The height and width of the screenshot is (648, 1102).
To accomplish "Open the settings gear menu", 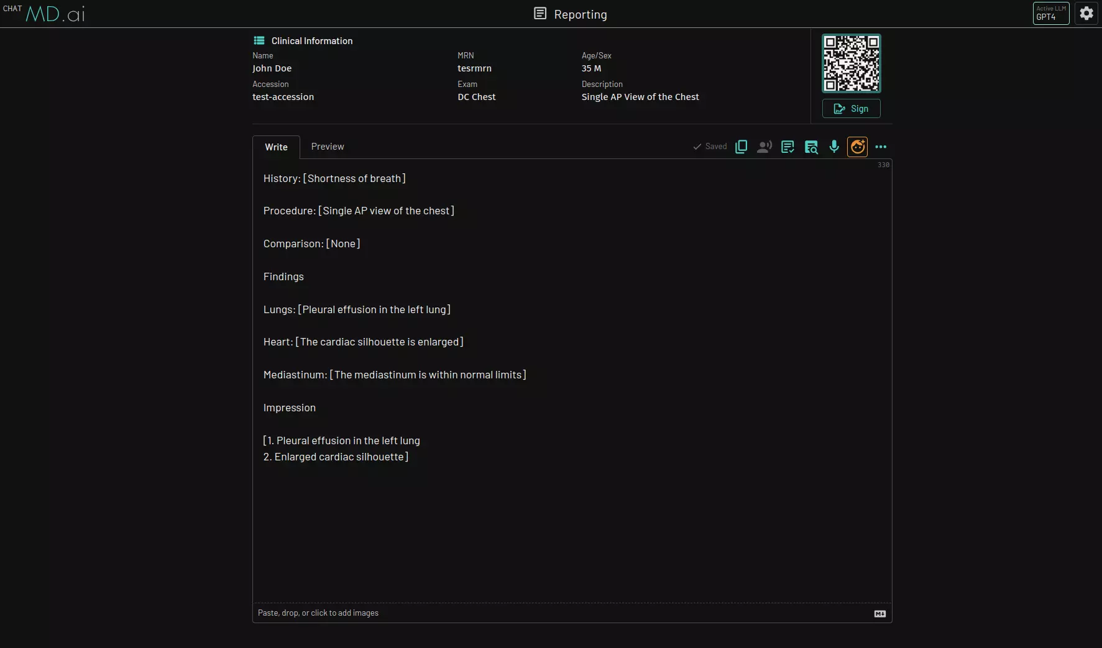I will [x=1086, y=12].
